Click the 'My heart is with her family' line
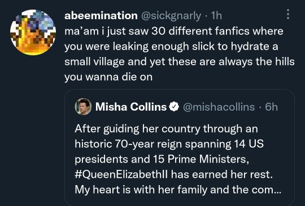This screenshot has width=305, height=206. coord(178,190)
